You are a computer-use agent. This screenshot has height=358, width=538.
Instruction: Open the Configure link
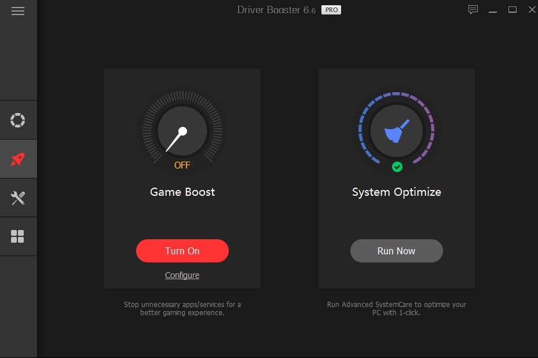(x=182, y=275)
